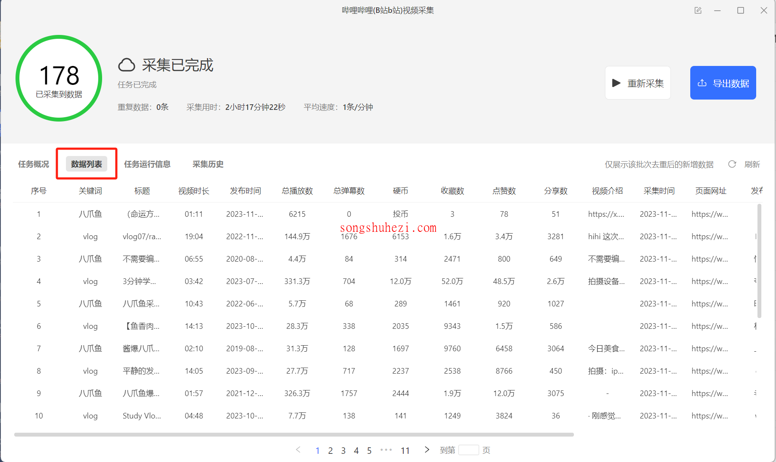776x462 pixels.
Task: Click the 采集时间 column header
Action: [659, 191]
